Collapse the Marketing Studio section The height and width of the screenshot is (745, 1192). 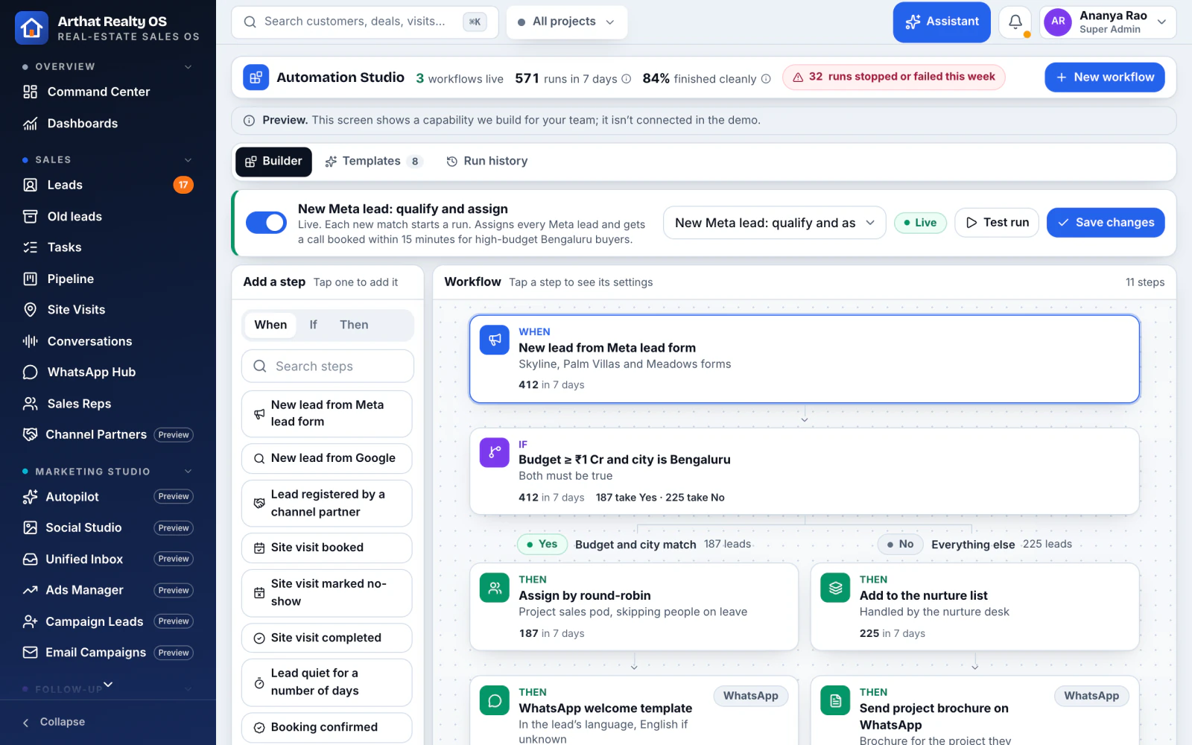pyautogui.click(x=188, y=472)
